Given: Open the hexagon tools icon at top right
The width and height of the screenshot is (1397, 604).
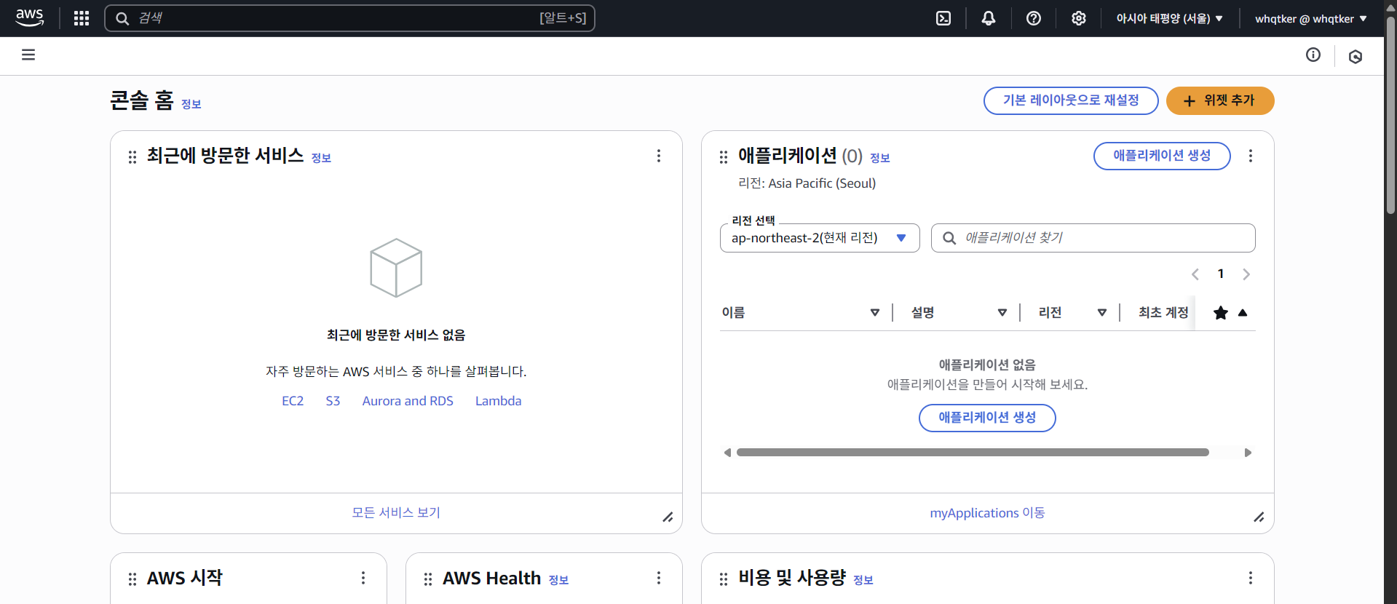Looking at the screenshot, I should point(1356,56).
